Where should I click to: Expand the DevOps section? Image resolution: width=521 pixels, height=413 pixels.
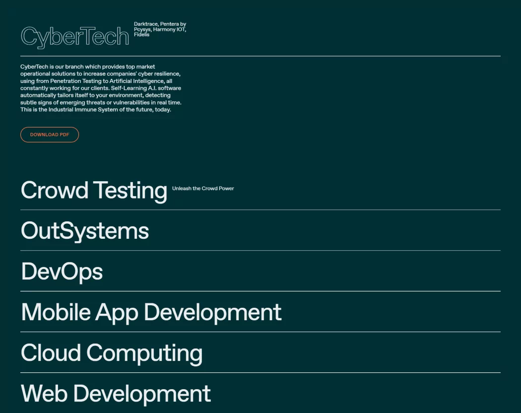tap(62, 272)
